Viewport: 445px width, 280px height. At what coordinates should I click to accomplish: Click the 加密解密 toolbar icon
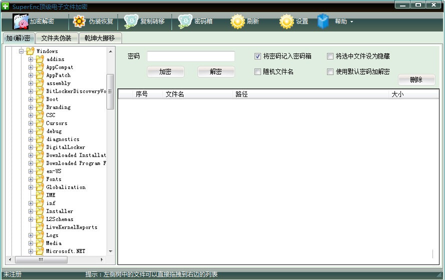click(x=20, y=21)
